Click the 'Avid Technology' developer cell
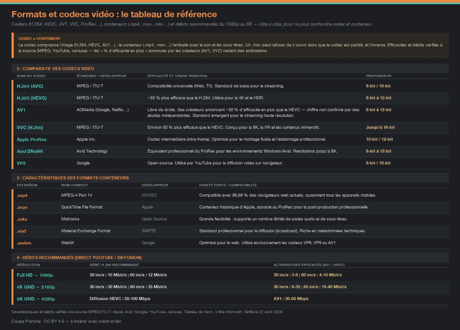 click(x=92, y=151)
